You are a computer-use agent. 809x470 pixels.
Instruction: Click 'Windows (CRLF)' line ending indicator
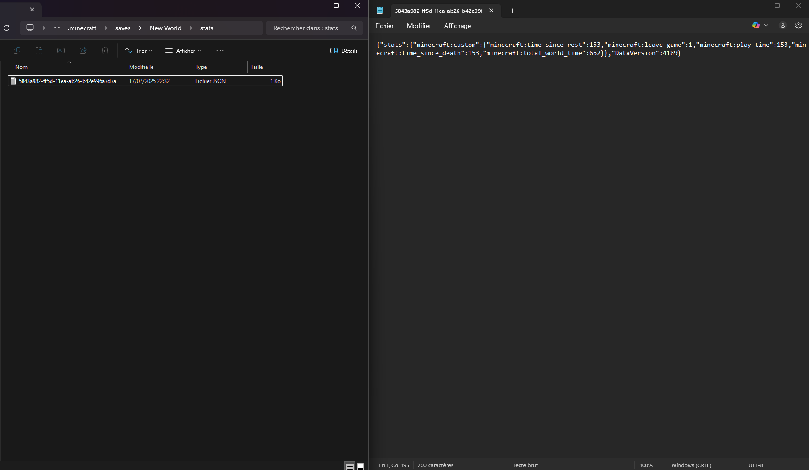click(x=691, y=465)
